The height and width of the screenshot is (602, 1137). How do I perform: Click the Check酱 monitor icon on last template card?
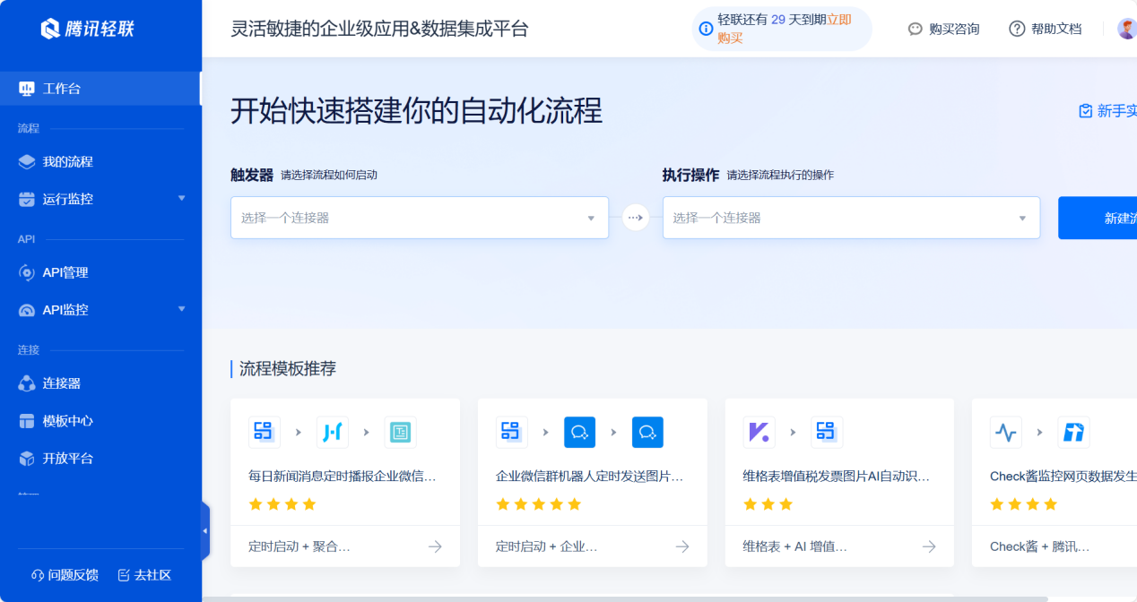pyautogui.click(x=1005, y=432)
